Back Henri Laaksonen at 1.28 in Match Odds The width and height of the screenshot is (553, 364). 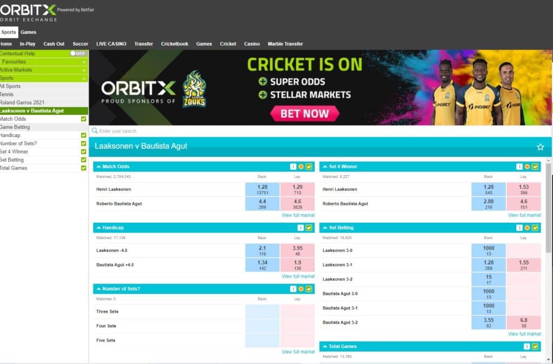pos(262,189)
